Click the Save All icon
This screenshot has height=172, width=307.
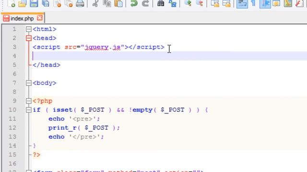(46, 3)
